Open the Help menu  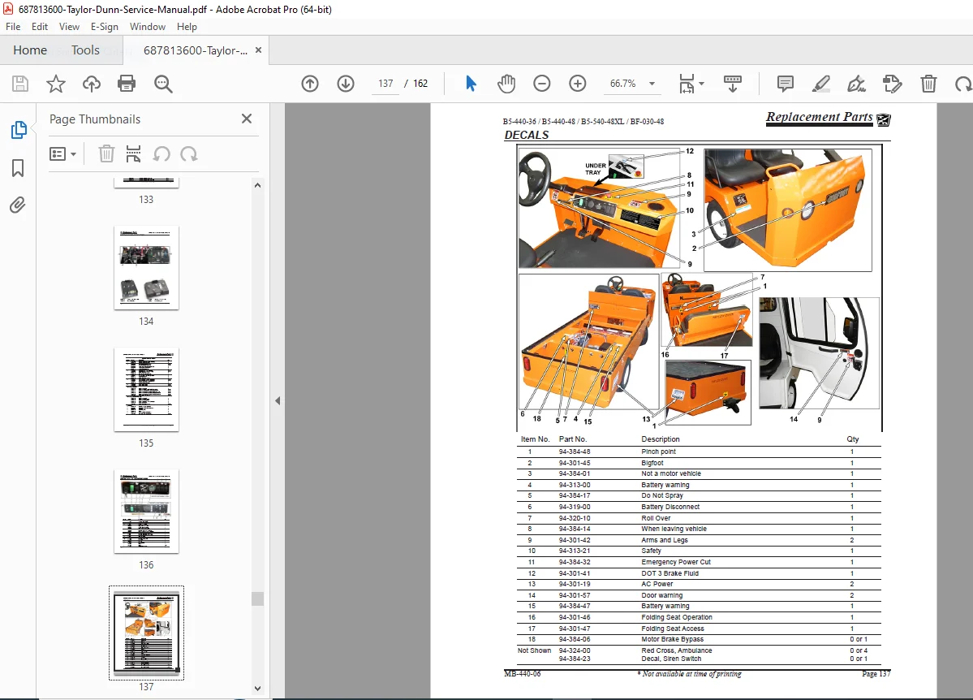pyautogui.click(x=187, y=27)
